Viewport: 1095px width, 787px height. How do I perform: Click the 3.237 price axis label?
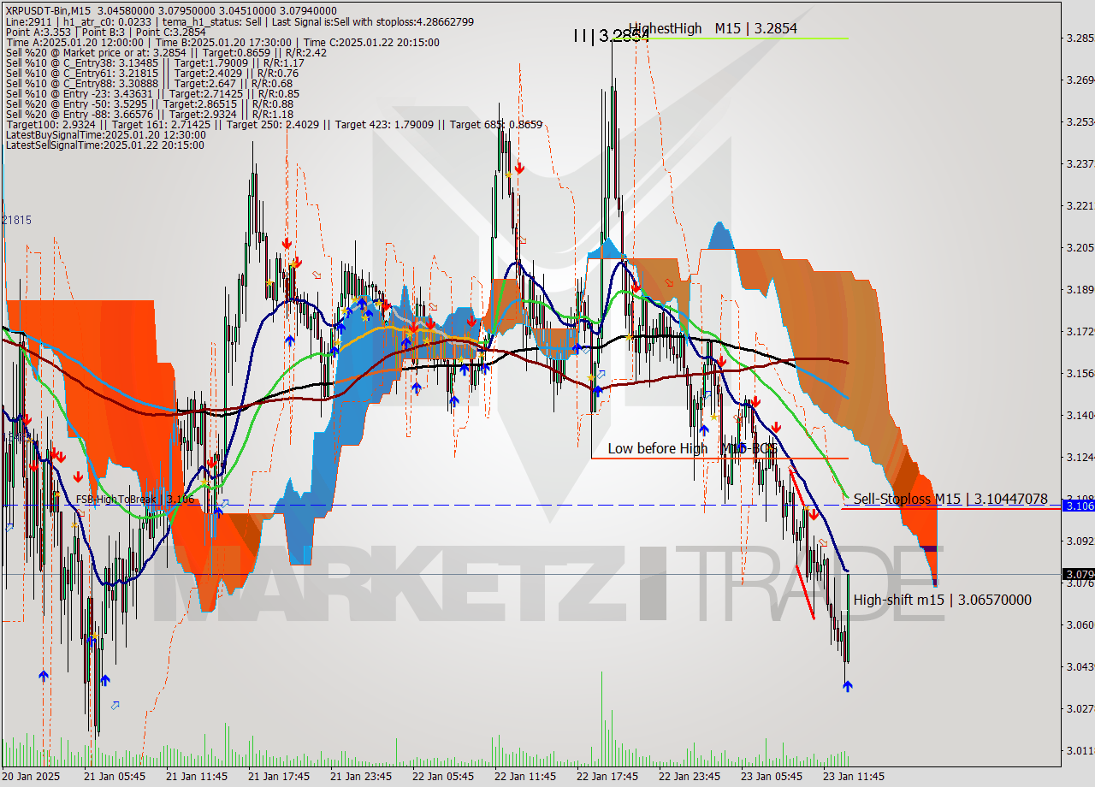click(x=1080, y=164)
